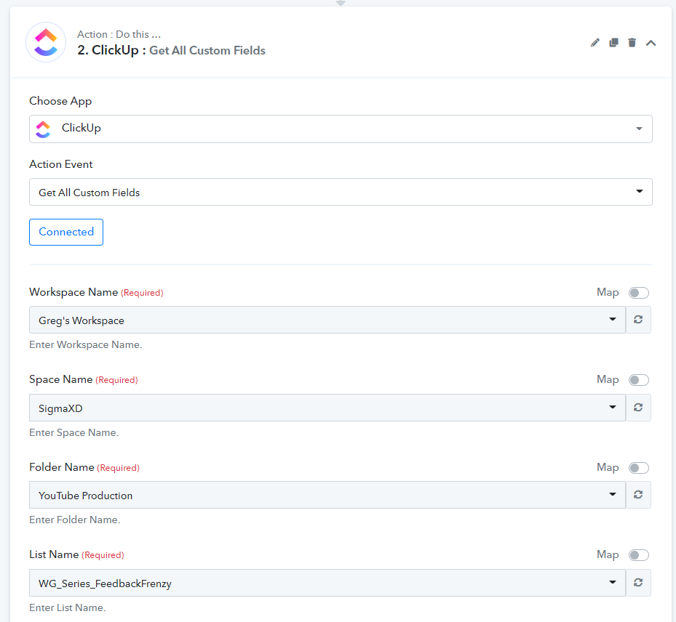Click the small ClickUp icon in Choose App field
This screenshot has height=622, width=676.
pos(43,129)
